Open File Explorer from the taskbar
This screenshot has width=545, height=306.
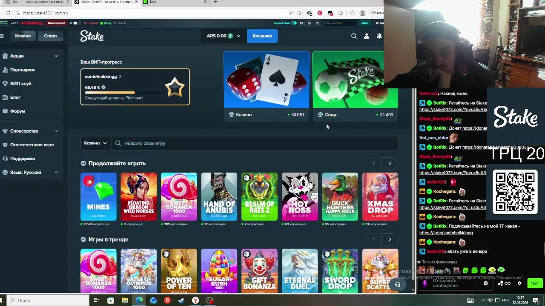(125, 300)
